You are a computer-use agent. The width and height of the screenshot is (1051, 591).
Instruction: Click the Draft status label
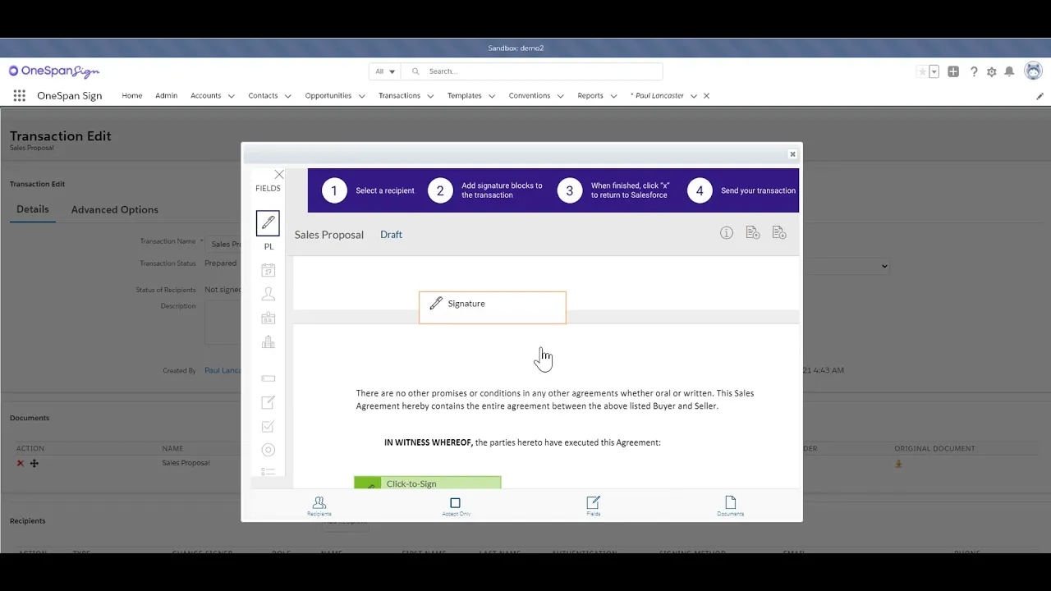click(x=391, y=234)
